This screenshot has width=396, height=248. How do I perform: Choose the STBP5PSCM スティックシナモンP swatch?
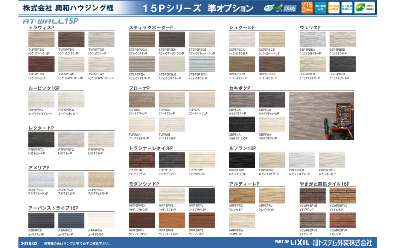coord(142,39)
